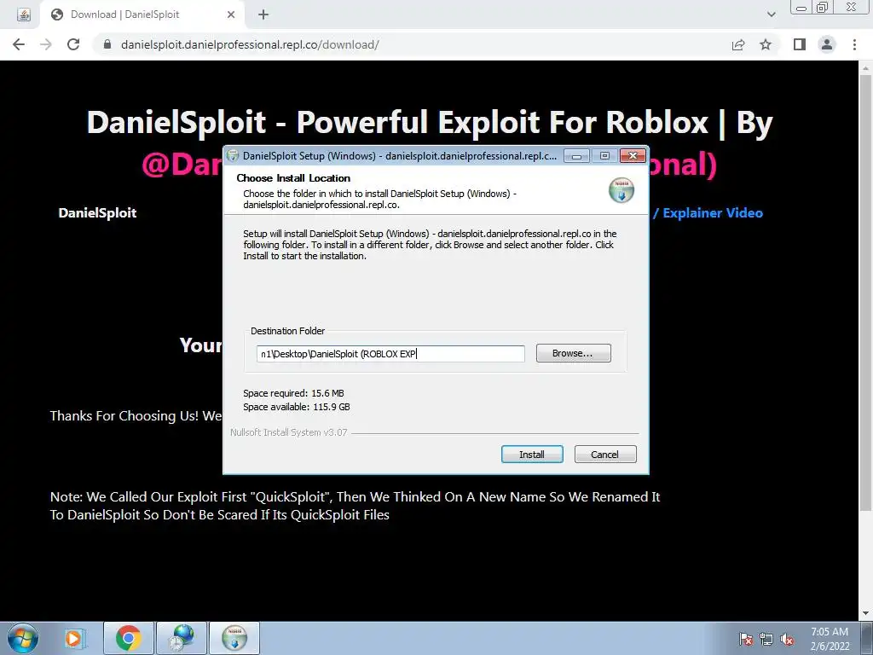Show the clock and date calendar
The width and height of the screenshot is (873, 655).
click(830, 639)
